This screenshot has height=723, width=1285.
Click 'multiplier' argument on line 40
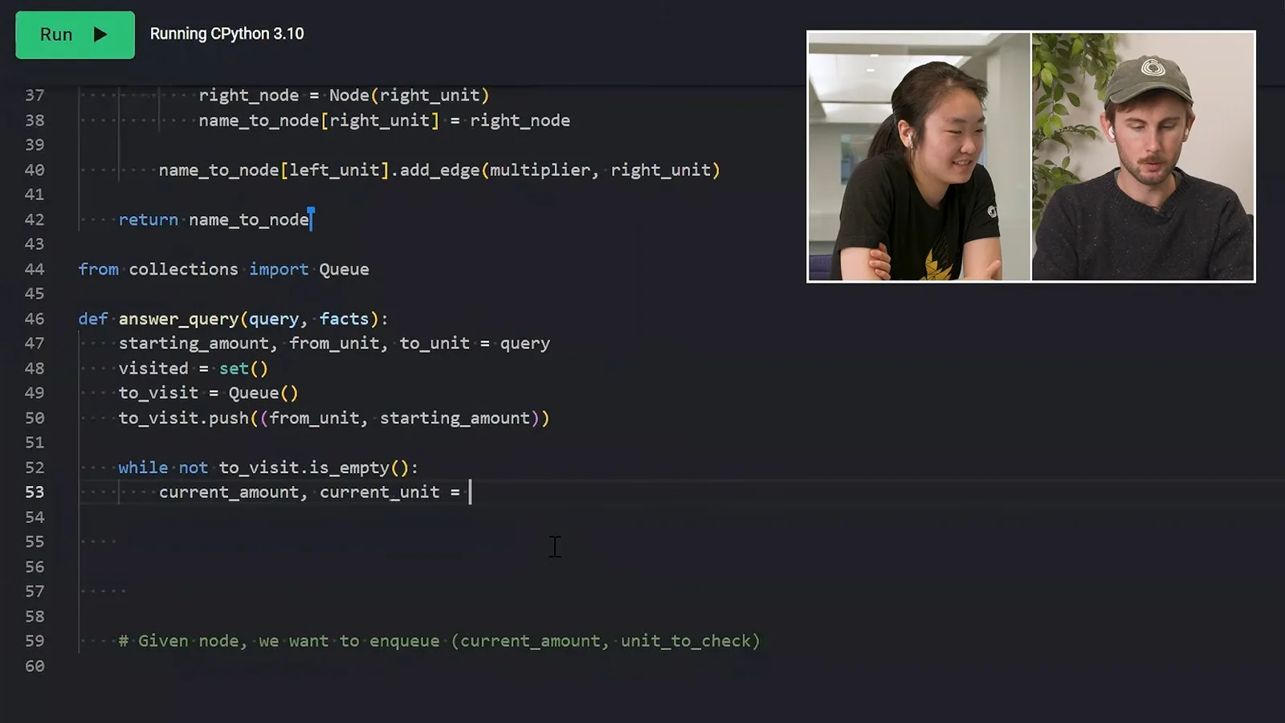(540, 170)
